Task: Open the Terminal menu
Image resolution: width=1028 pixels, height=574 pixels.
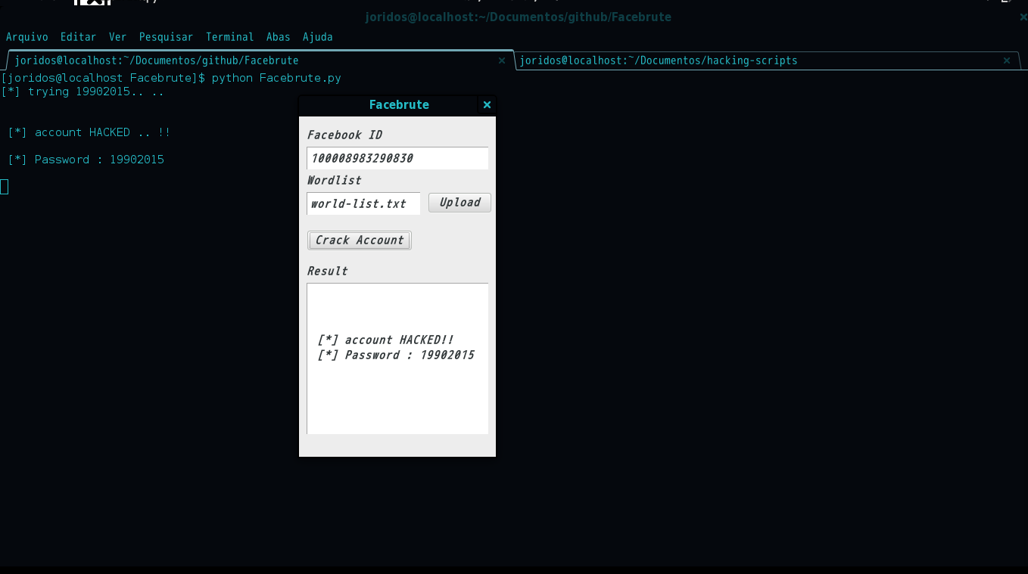Action: (230, 37)
